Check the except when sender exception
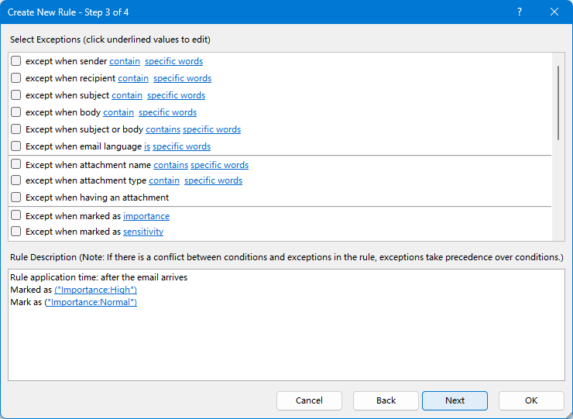This screenshot has width=573, height=419. [15, 60]
